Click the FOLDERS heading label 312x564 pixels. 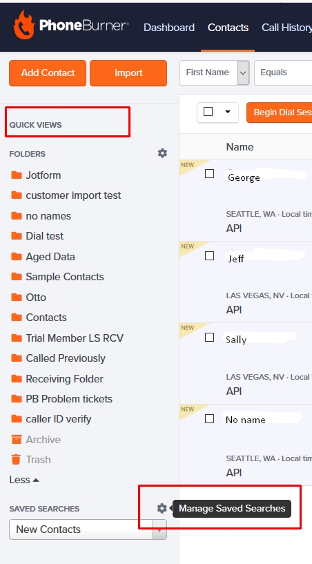28,154
